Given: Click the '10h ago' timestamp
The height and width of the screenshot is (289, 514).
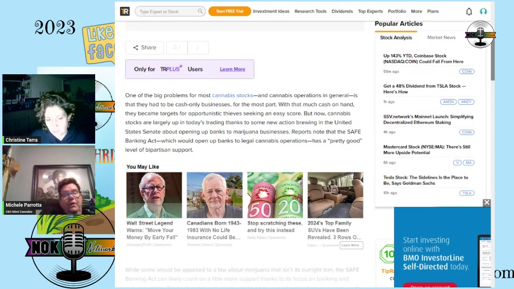Looking at the screenshot, I should click(390, 193).
